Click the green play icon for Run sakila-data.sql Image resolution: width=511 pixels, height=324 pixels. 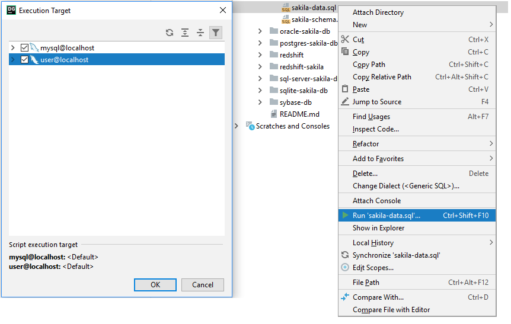[345, 215]
